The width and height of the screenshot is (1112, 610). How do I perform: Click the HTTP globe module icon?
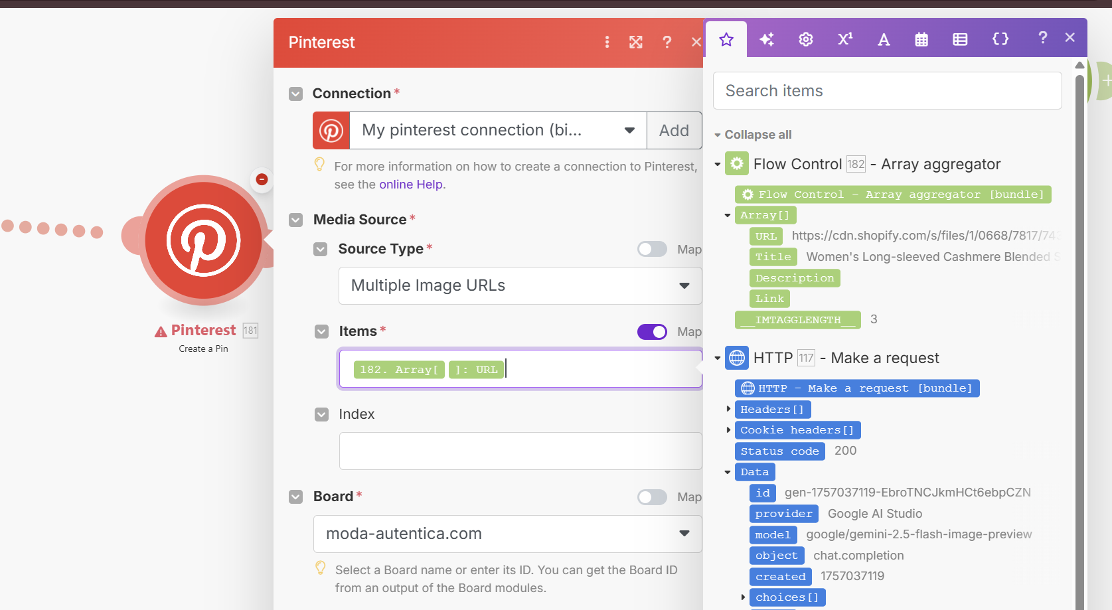(737, 358)
